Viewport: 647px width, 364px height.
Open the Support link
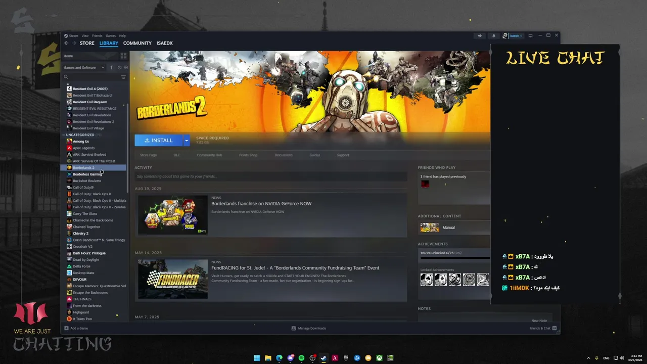(x=343, y=155)
